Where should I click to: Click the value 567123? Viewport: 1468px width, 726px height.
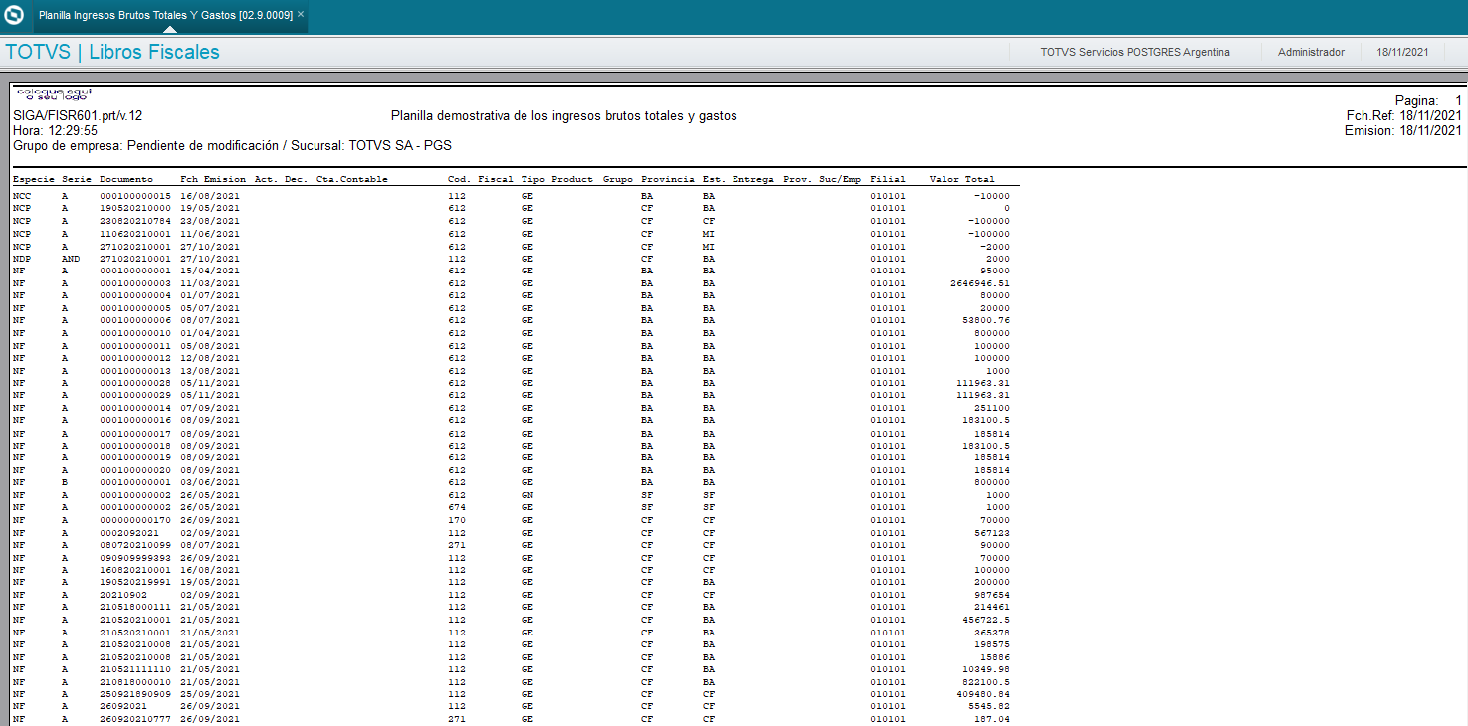(992, 533)
